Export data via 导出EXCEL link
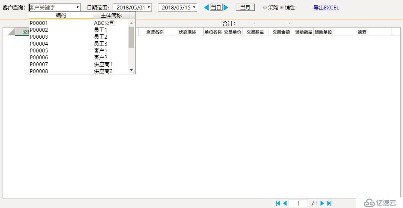The image size is (403, 208). pyautogui.click(x=326, y=8)
